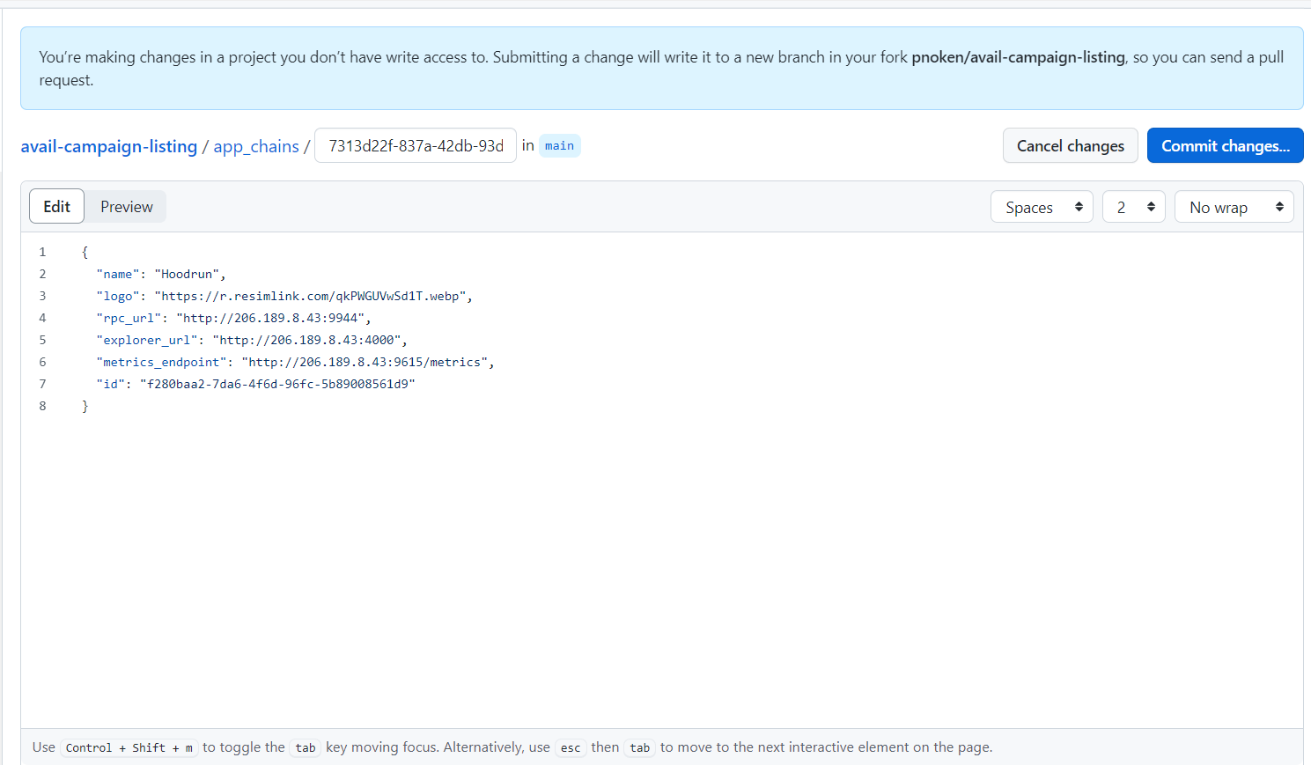This screenshot has width=1311, height=765.
Task: Cancel the file changes
Action: 1071,146
